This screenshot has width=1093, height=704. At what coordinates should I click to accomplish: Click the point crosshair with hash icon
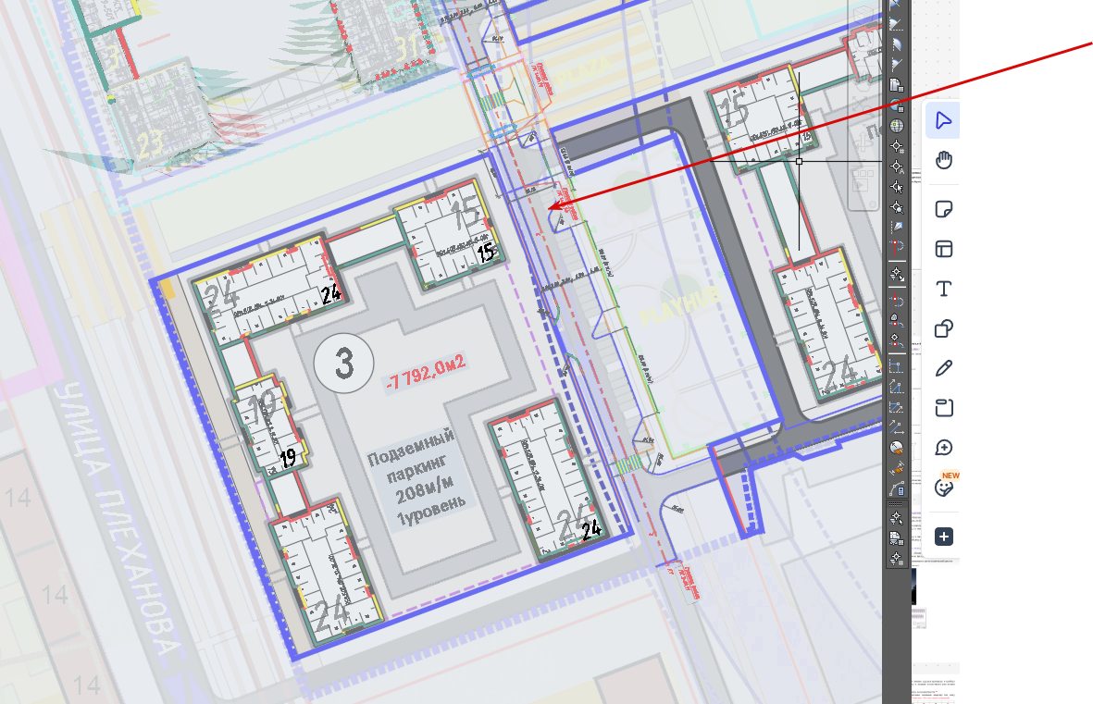(897, 146)
